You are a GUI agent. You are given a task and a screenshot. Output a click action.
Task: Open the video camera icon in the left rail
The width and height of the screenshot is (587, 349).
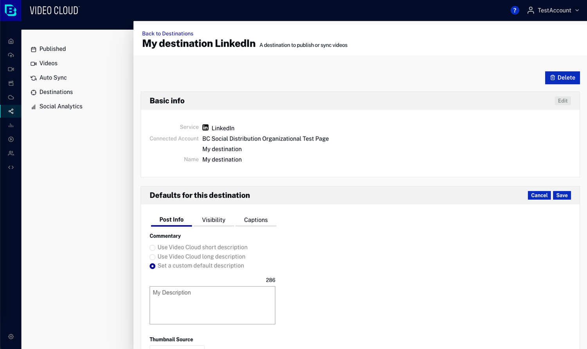tap(11, 69)
